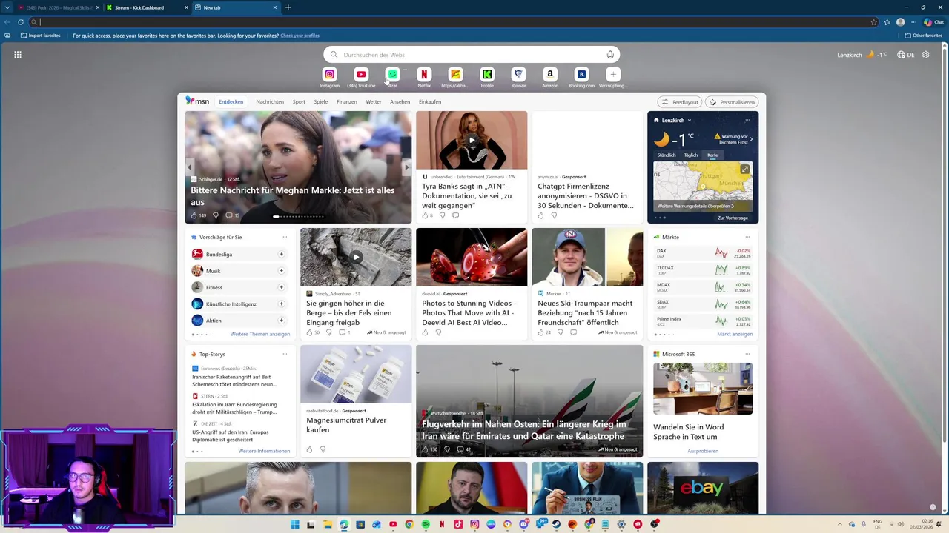This screenshot has width=949, height=533.
Task: Click the Feedlayout button
Action: click(x=680, y=102)
